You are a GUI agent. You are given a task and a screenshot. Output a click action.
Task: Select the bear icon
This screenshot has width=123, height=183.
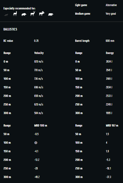tap(51, 15)
